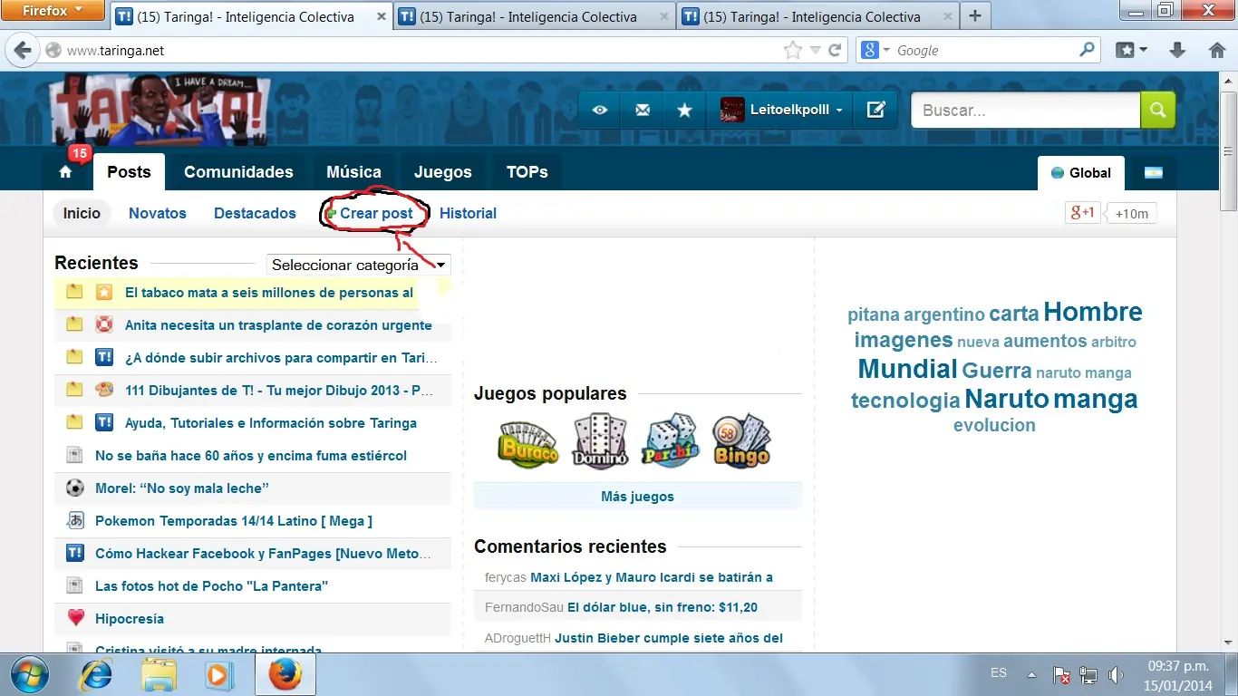
Task: Click the Naruto tag in cloud
Action: pos(1006,399)
